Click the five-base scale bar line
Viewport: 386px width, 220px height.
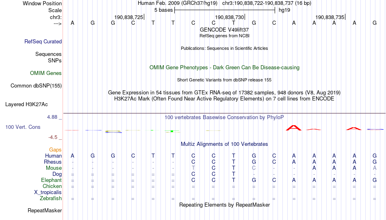click(225, 10)
